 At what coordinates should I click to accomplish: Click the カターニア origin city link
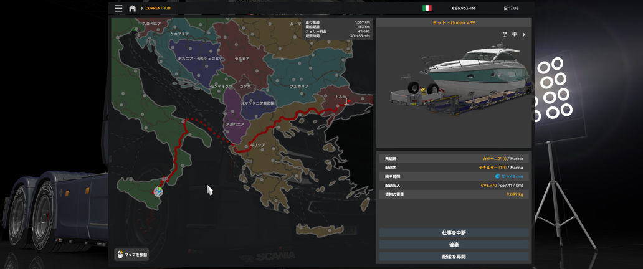click(x=491, y=159)
